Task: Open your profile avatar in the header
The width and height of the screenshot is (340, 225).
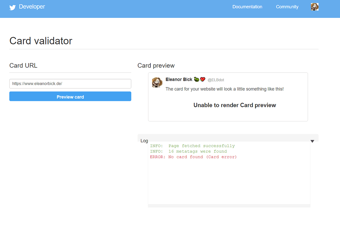Action: 314,7
